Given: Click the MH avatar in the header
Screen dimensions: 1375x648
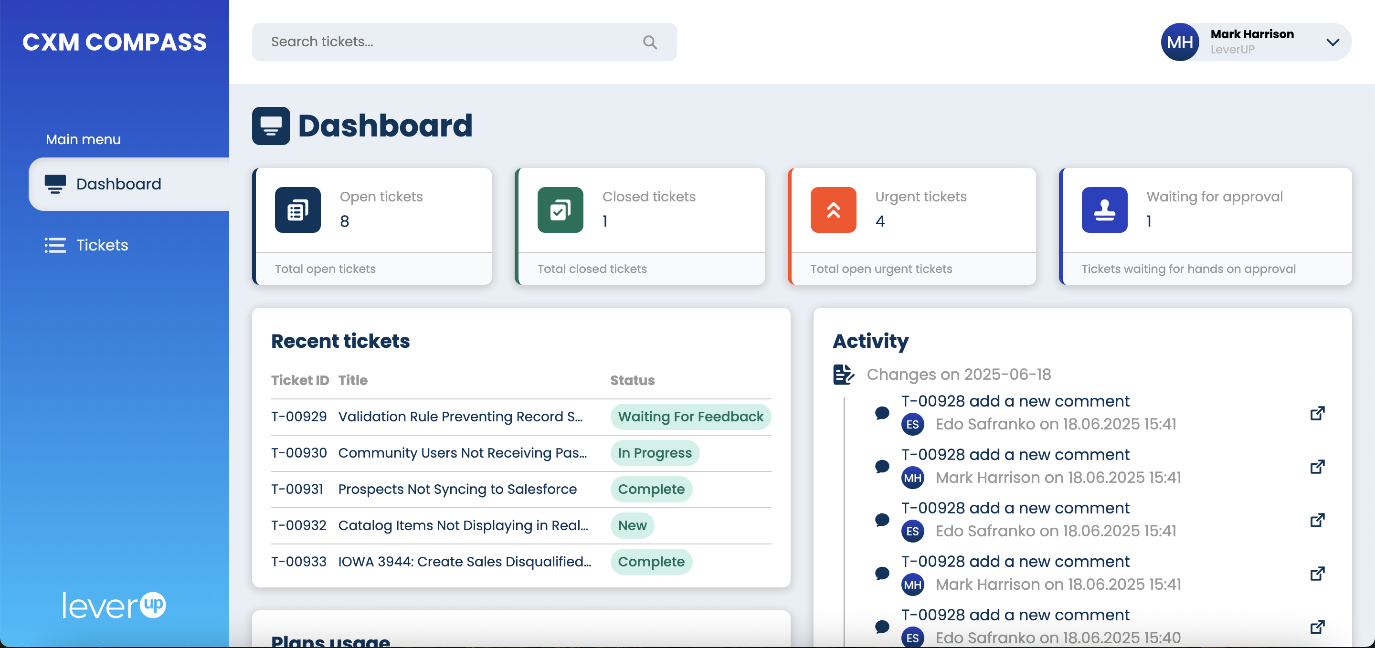Looking at the screenshot, I should [1180, 42].
